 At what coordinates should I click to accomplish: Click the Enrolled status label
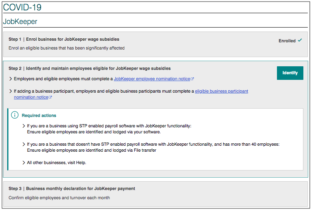[x=287, y=41]
